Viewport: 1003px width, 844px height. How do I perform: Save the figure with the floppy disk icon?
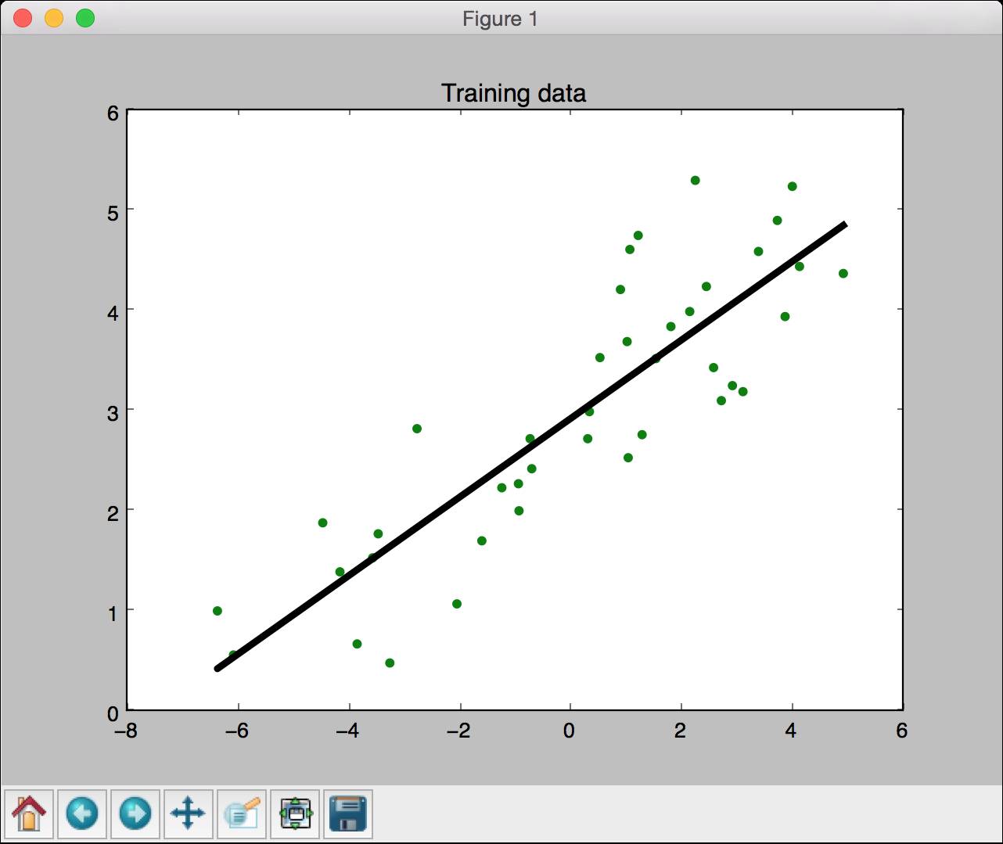click(x=348, y=814)
